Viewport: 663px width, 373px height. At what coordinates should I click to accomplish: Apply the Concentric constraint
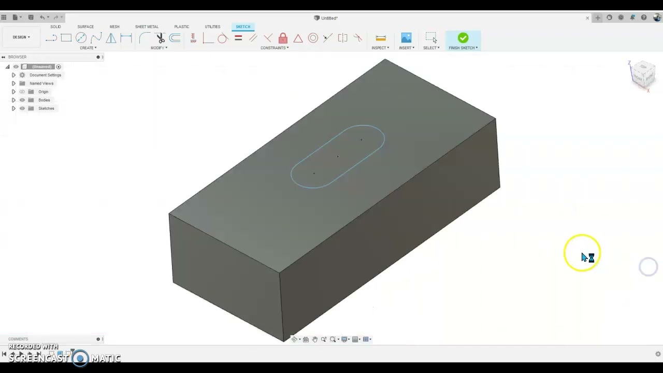coord(313,38)
